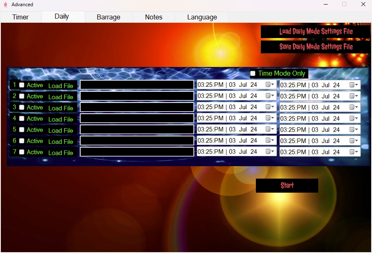Open row 4 second date picker calendar icon
This screenshot has width=372, height=253.
[x=354, y=118]
